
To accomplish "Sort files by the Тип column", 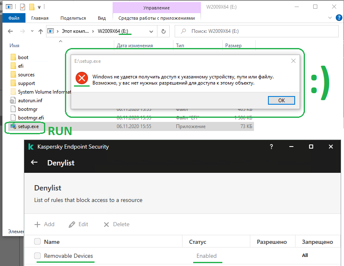I will (x=180, y=46).
